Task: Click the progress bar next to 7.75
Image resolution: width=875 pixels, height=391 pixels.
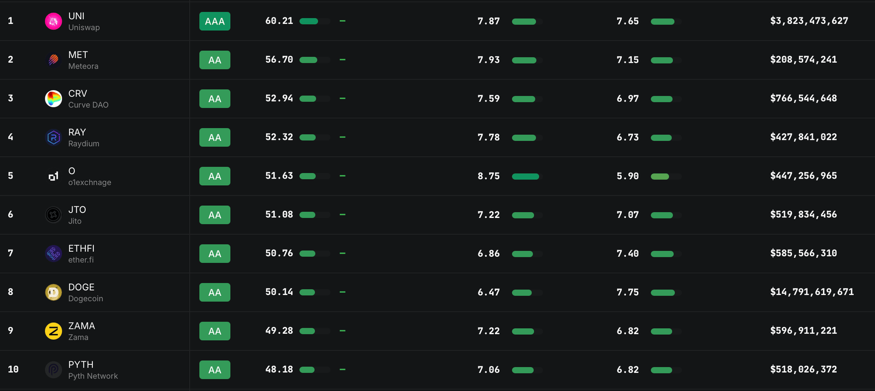Action: (666, 293)
